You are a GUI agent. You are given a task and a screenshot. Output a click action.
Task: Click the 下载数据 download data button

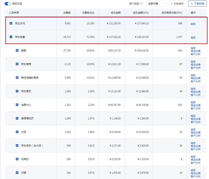coord(197,4)
